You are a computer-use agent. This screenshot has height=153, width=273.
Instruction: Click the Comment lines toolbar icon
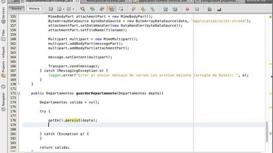[x=209, y=9]
